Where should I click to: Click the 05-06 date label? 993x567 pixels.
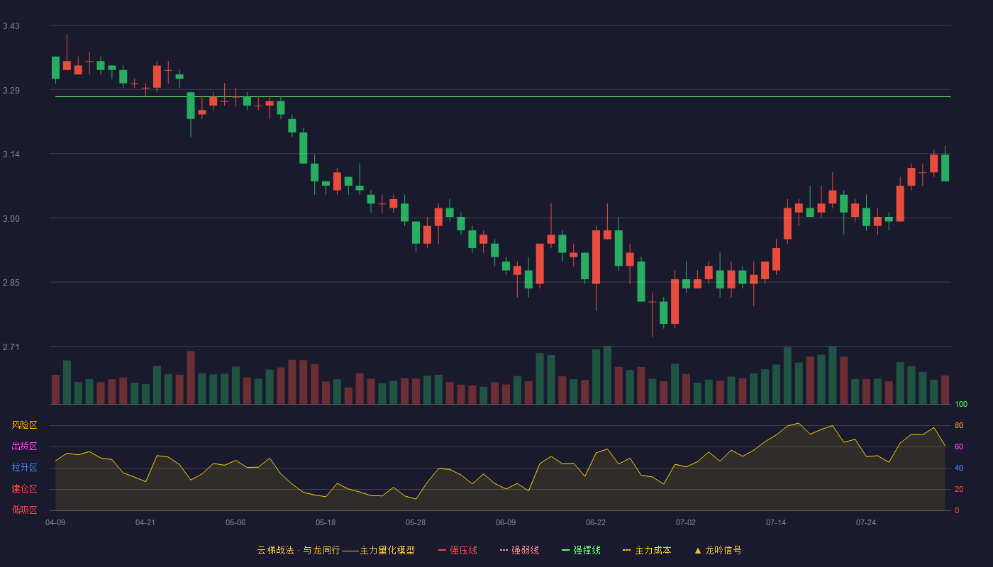click(235, 522)
